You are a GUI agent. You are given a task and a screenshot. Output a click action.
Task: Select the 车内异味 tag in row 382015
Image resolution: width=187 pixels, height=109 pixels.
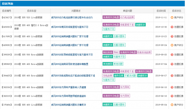click(125, 96)
